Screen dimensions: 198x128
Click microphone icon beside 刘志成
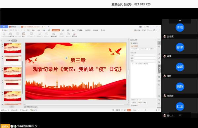165,36
